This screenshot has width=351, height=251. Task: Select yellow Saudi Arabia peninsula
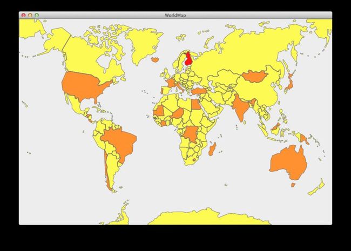[211, 108]
